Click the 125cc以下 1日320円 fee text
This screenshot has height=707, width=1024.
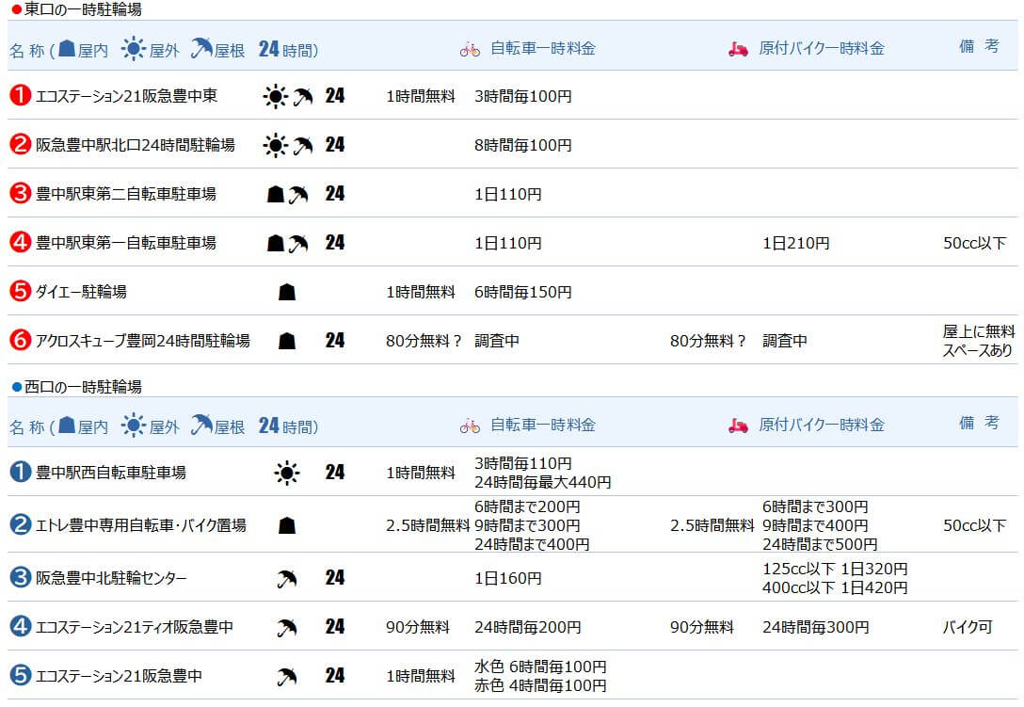point(834,569)
